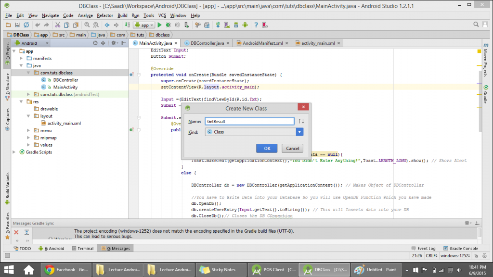The width and height of the screenshot is (493, 277).
Task: Open Sticky Notes from the taskbar
Action: pos(221,269)
